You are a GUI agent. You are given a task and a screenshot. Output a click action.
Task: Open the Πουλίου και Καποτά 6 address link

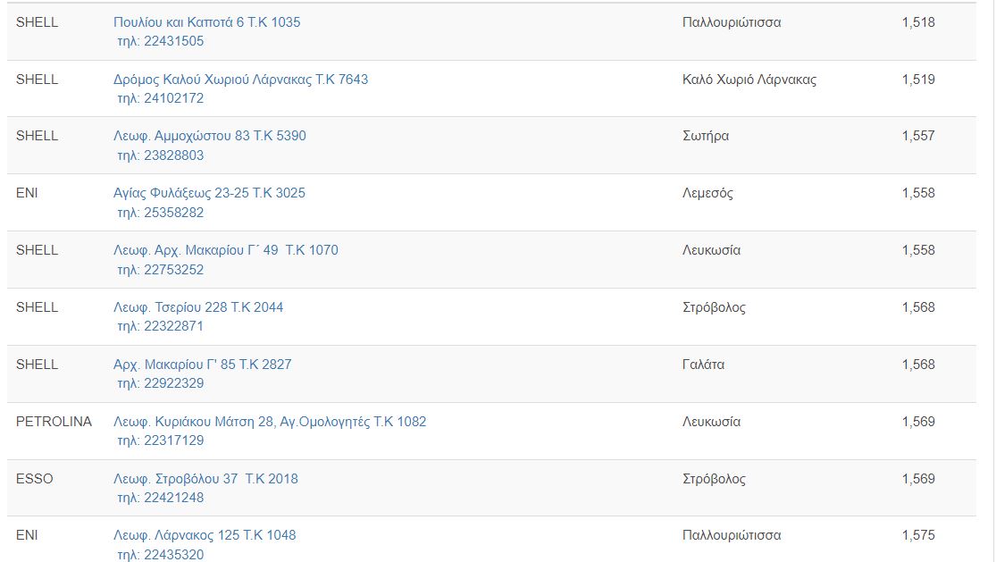pyautogui.click(x=206, y=22)
